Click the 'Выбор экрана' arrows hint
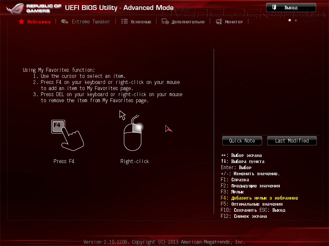Viewport: 329px width, 246px height. click(x=241, y=155)
